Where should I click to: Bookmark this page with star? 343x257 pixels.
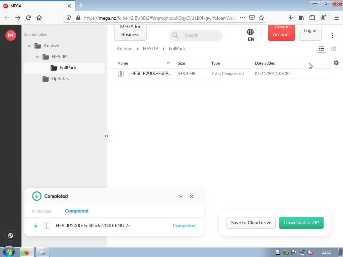coord(261,18)
